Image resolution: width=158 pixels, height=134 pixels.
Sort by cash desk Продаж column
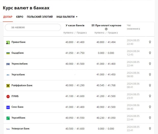point(82,33)
